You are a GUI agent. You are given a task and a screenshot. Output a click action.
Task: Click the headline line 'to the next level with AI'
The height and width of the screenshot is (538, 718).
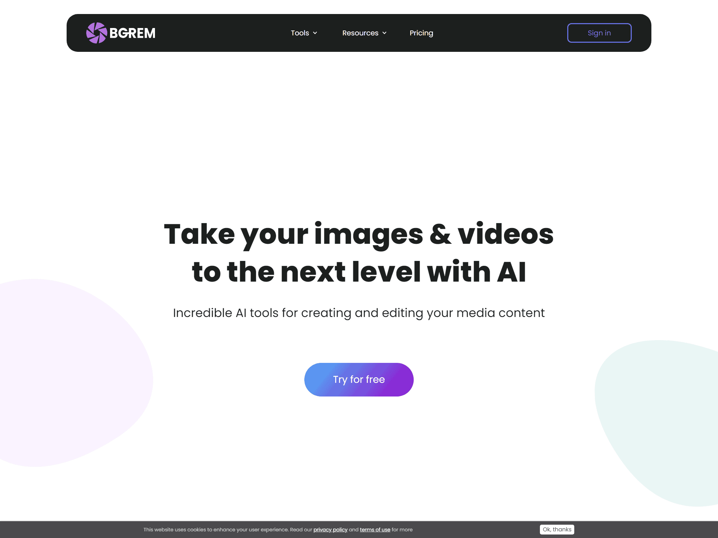click(359, 272)
